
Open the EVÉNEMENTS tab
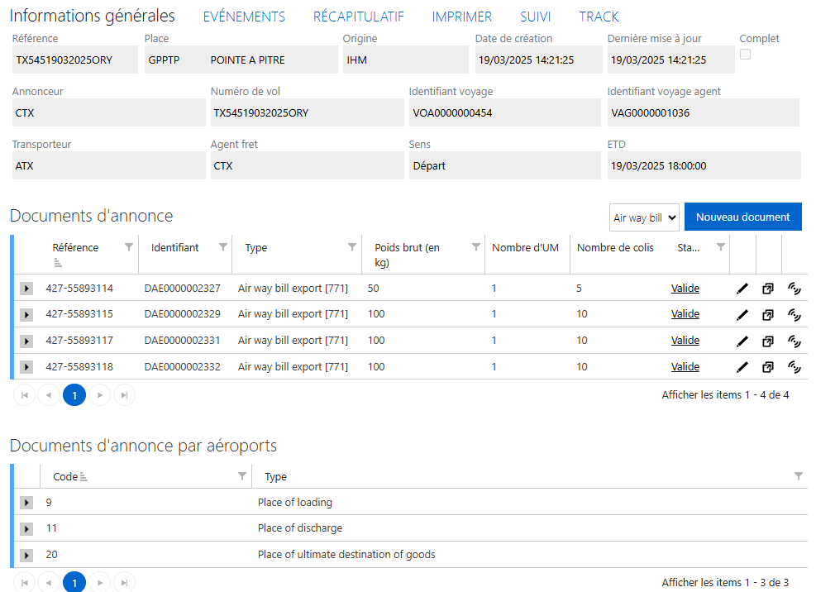244,17
